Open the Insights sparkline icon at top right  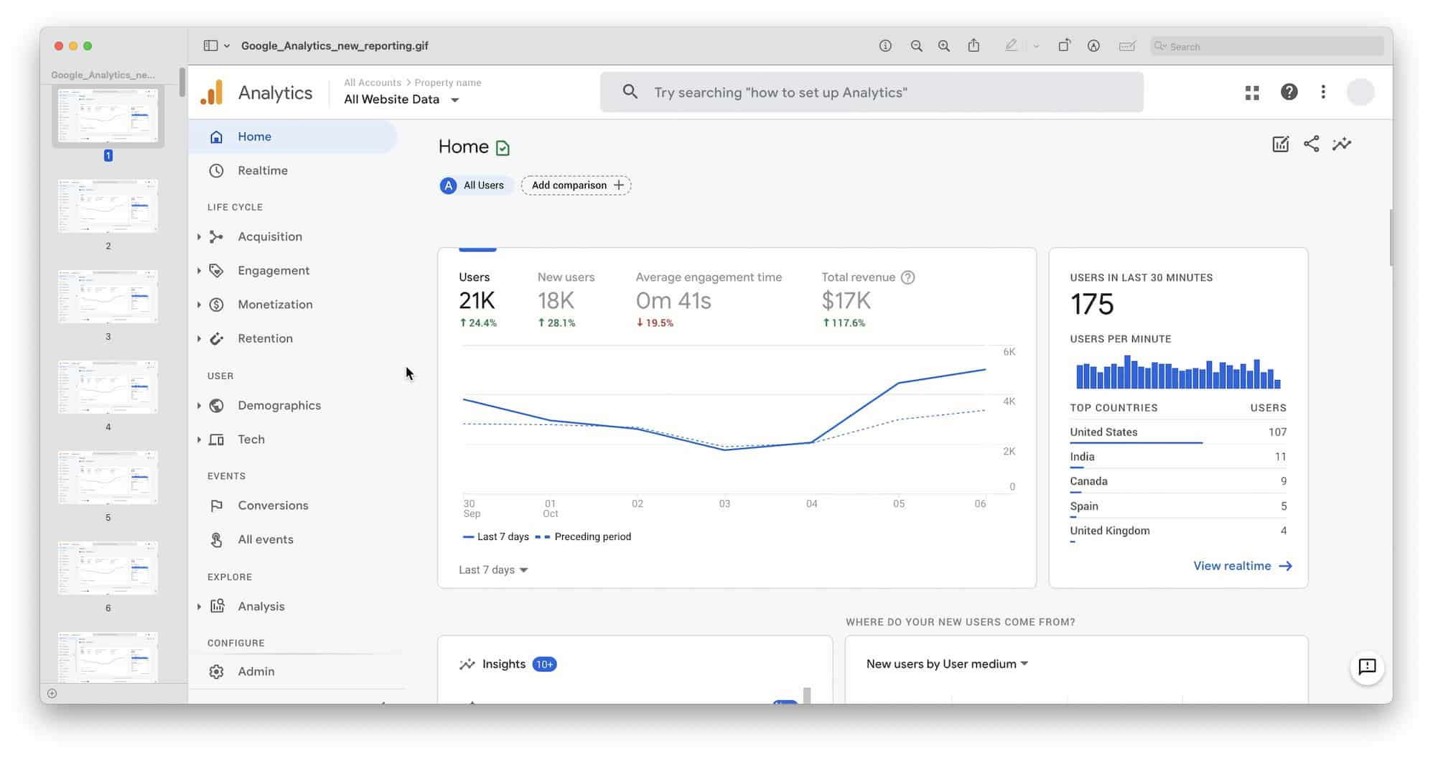(x=1342, y=144)
